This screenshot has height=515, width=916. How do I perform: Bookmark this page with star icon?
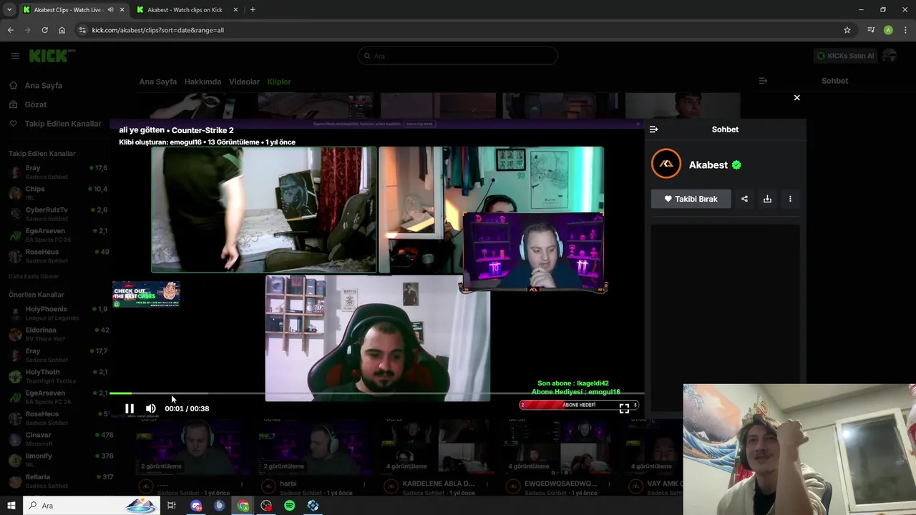[x=847, y=30]
